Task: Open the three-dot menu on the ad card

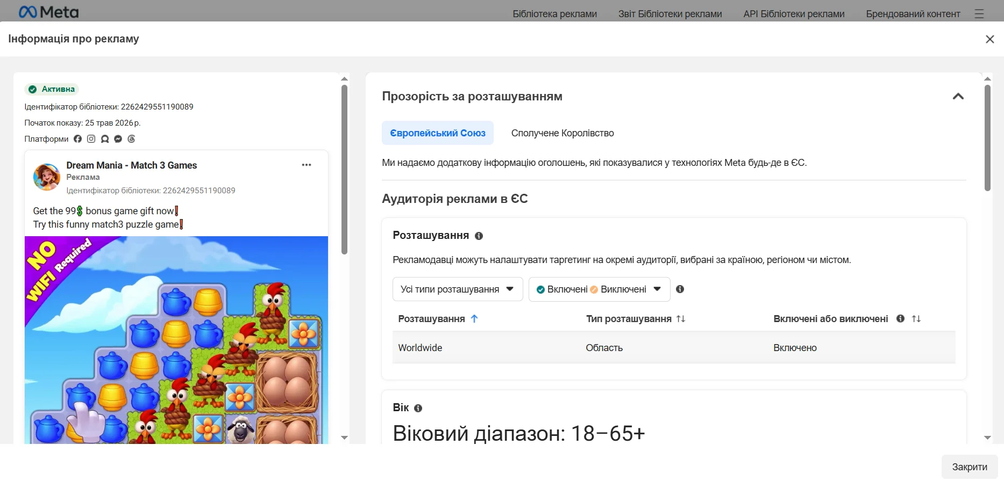Action: coord(307,165)
